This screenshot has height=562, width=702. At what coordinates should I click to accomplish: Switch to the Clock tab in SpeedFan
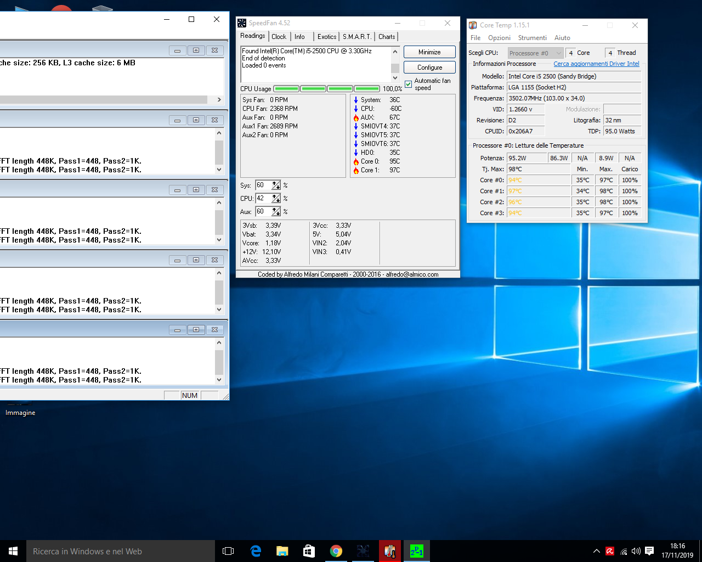279,37
